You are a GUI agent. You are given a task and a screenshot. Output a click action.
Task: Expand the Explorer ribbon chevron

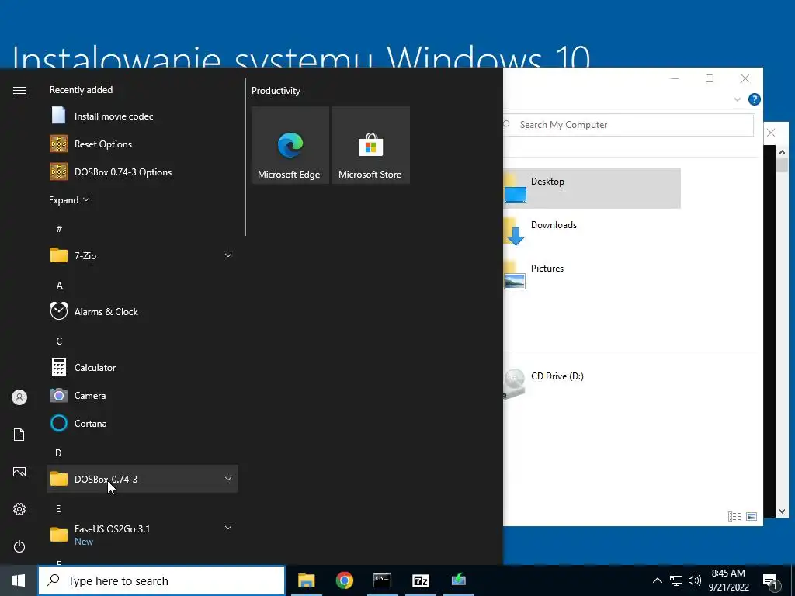point(738,99)
